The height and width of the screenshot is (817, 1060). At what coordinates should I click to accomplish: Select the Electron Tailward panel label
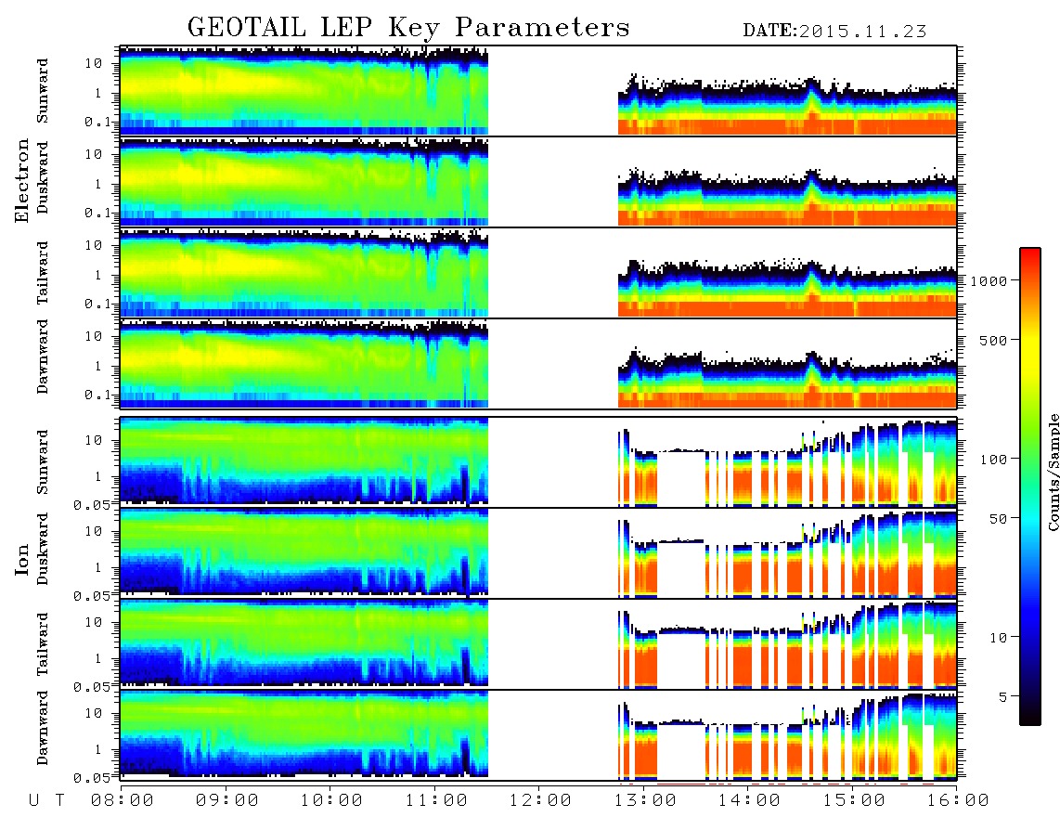point(43,273)
